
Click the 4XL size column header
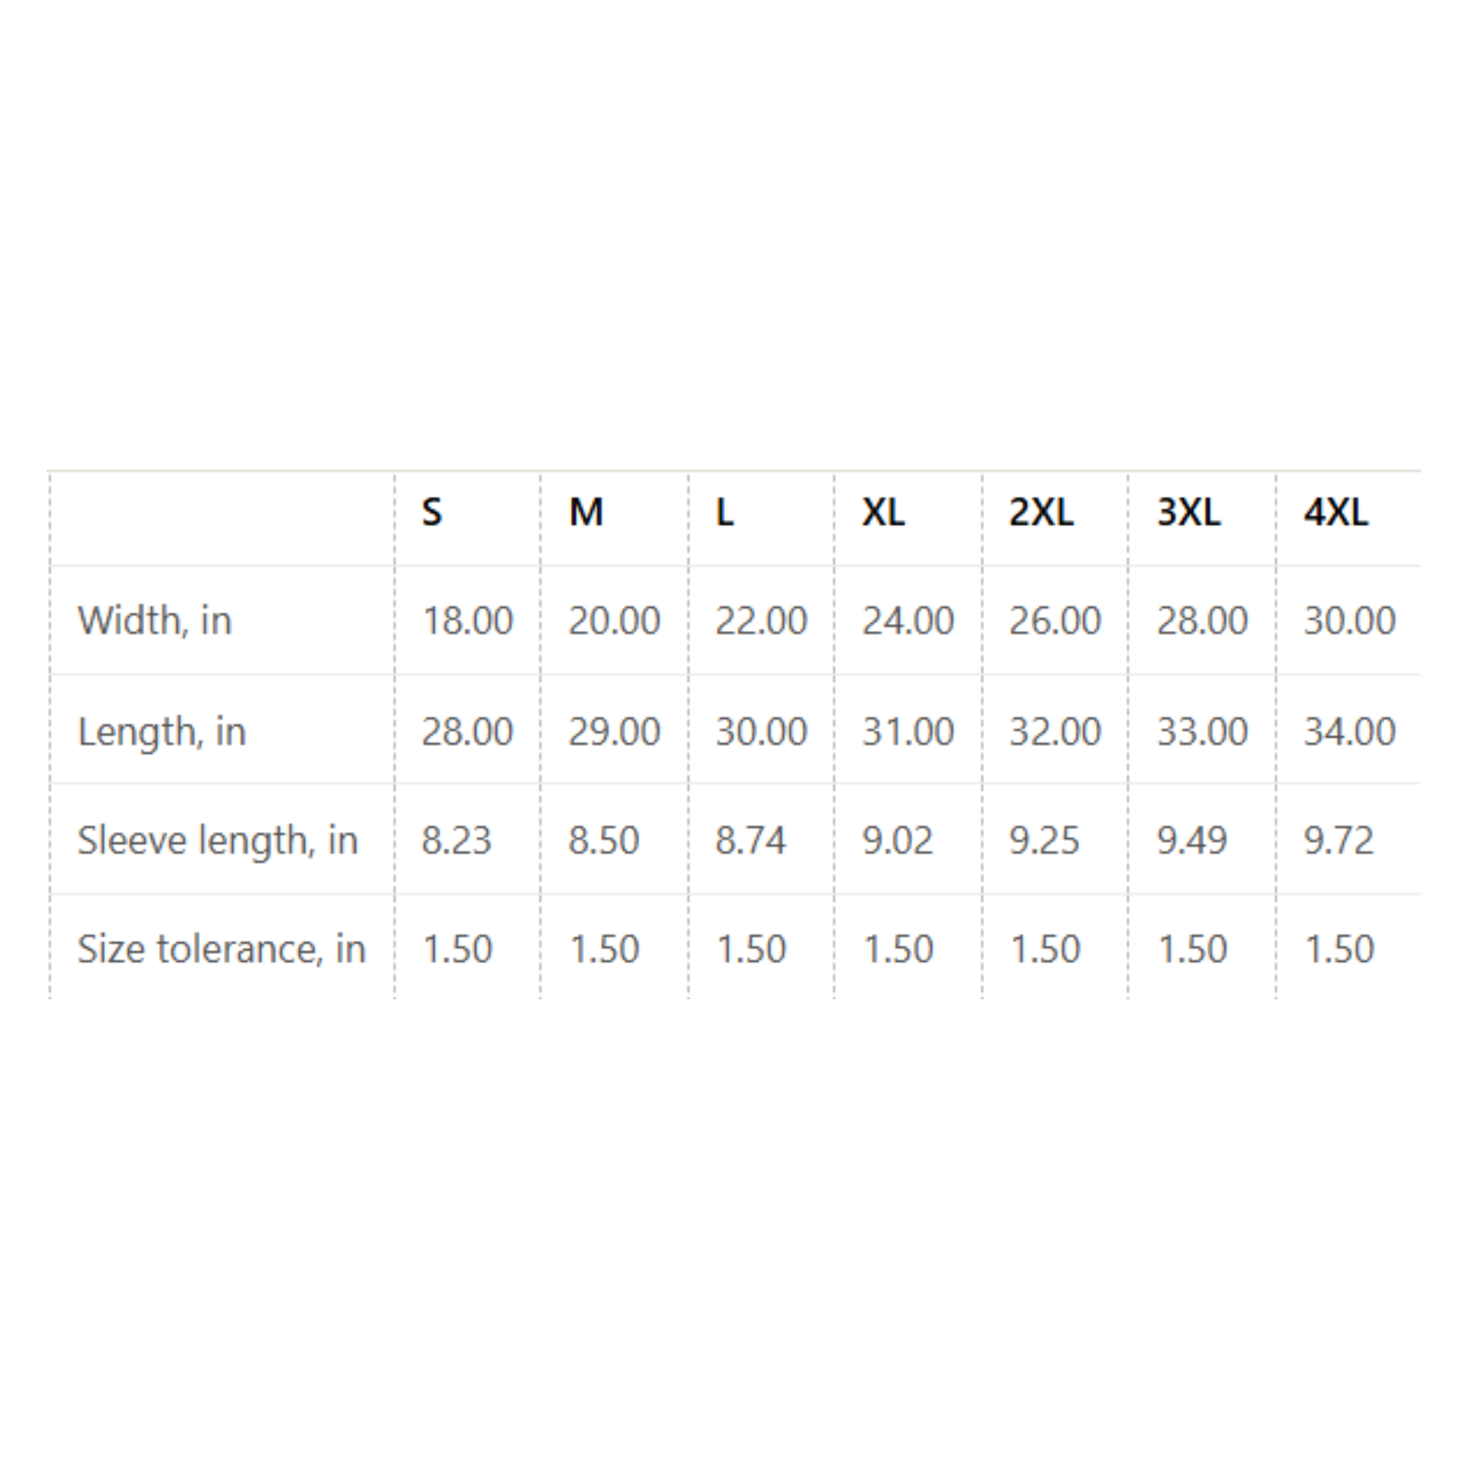pyautogui.click(x=1335, y=513)
